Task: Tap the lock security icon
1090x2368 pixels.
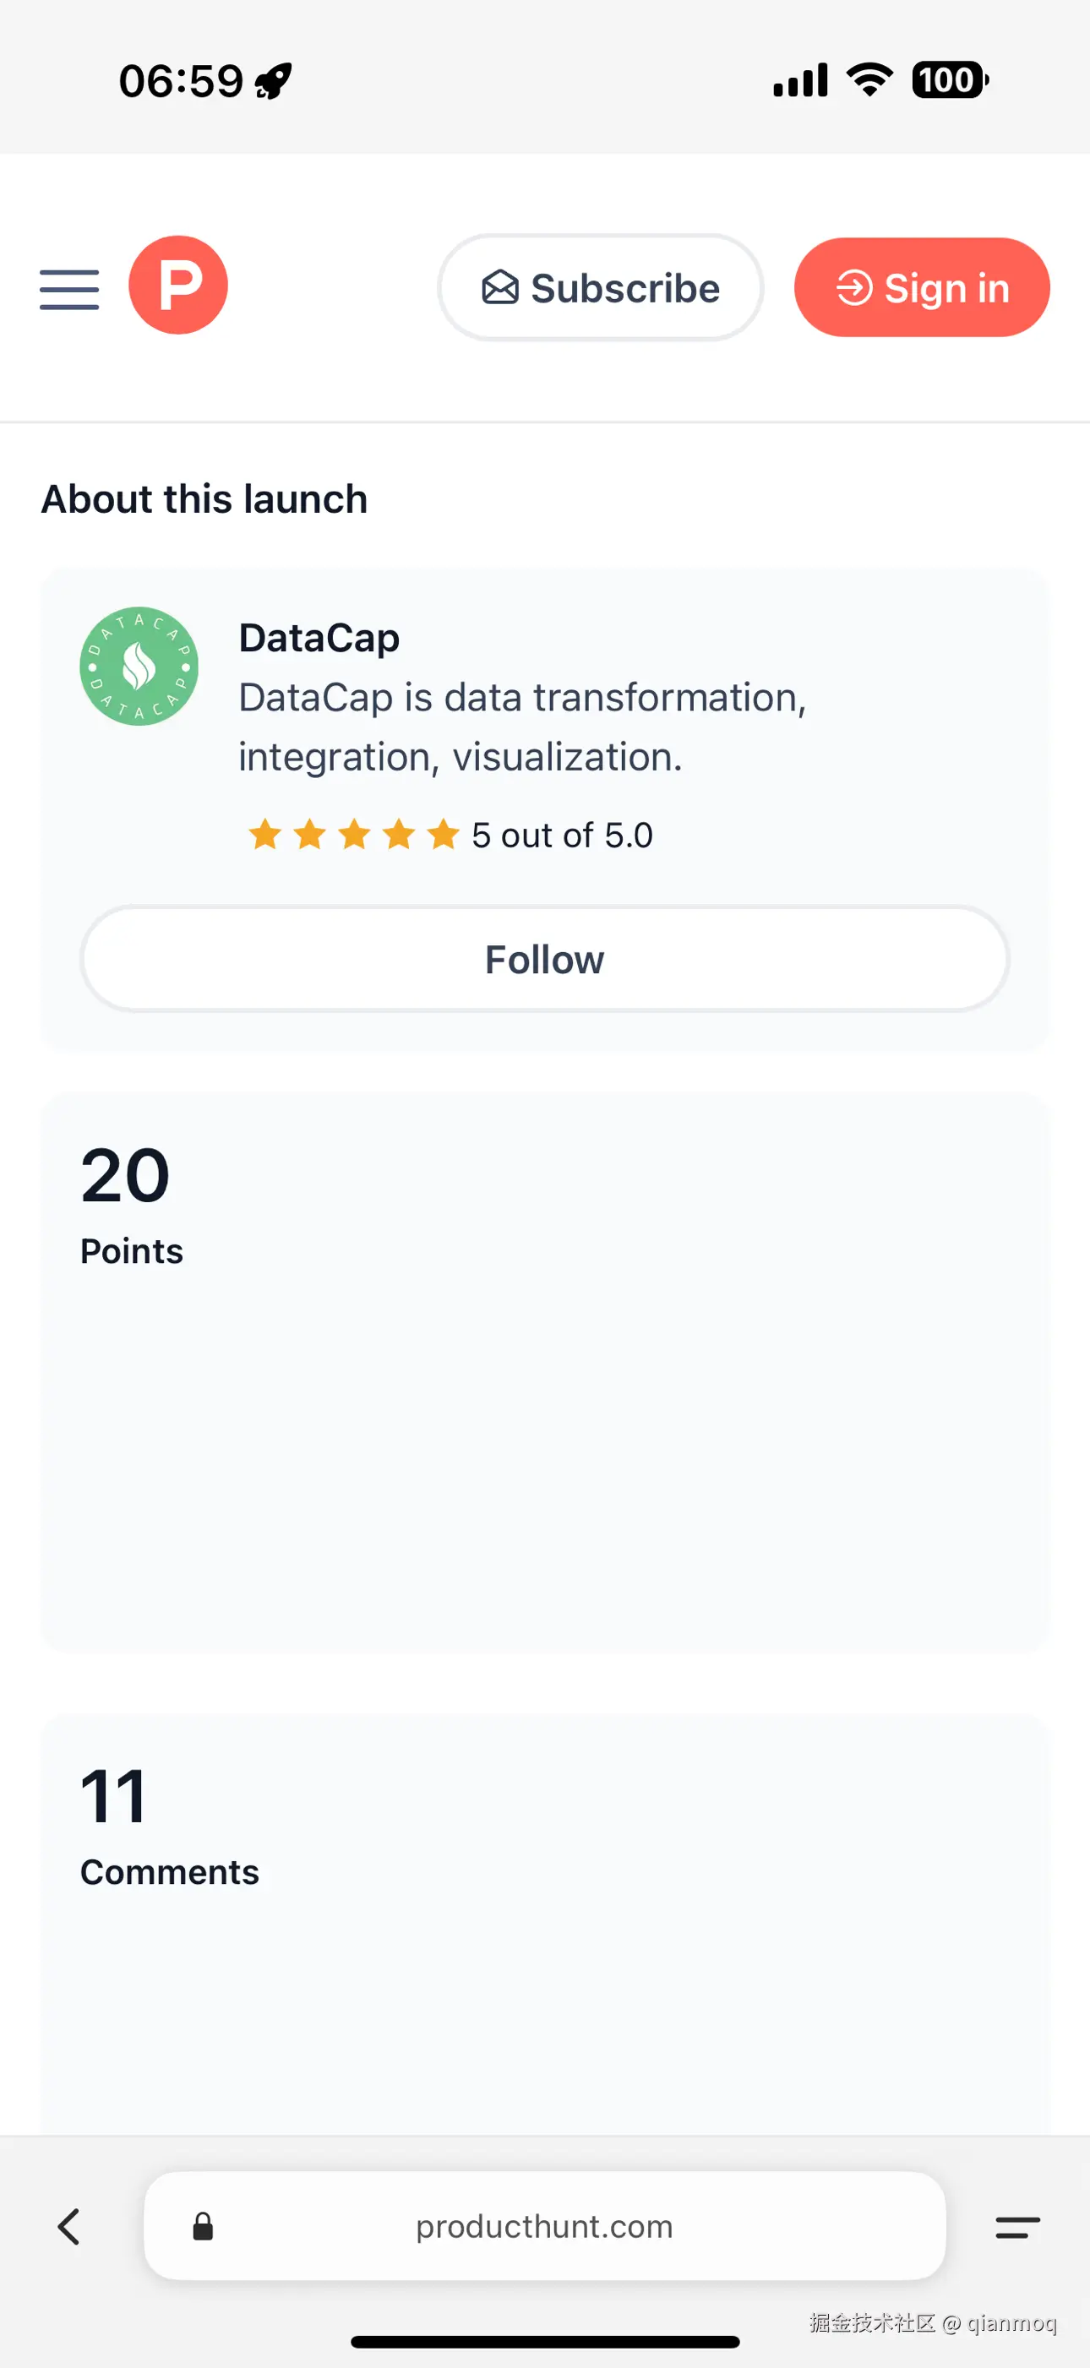Action: click(203, 2225)
